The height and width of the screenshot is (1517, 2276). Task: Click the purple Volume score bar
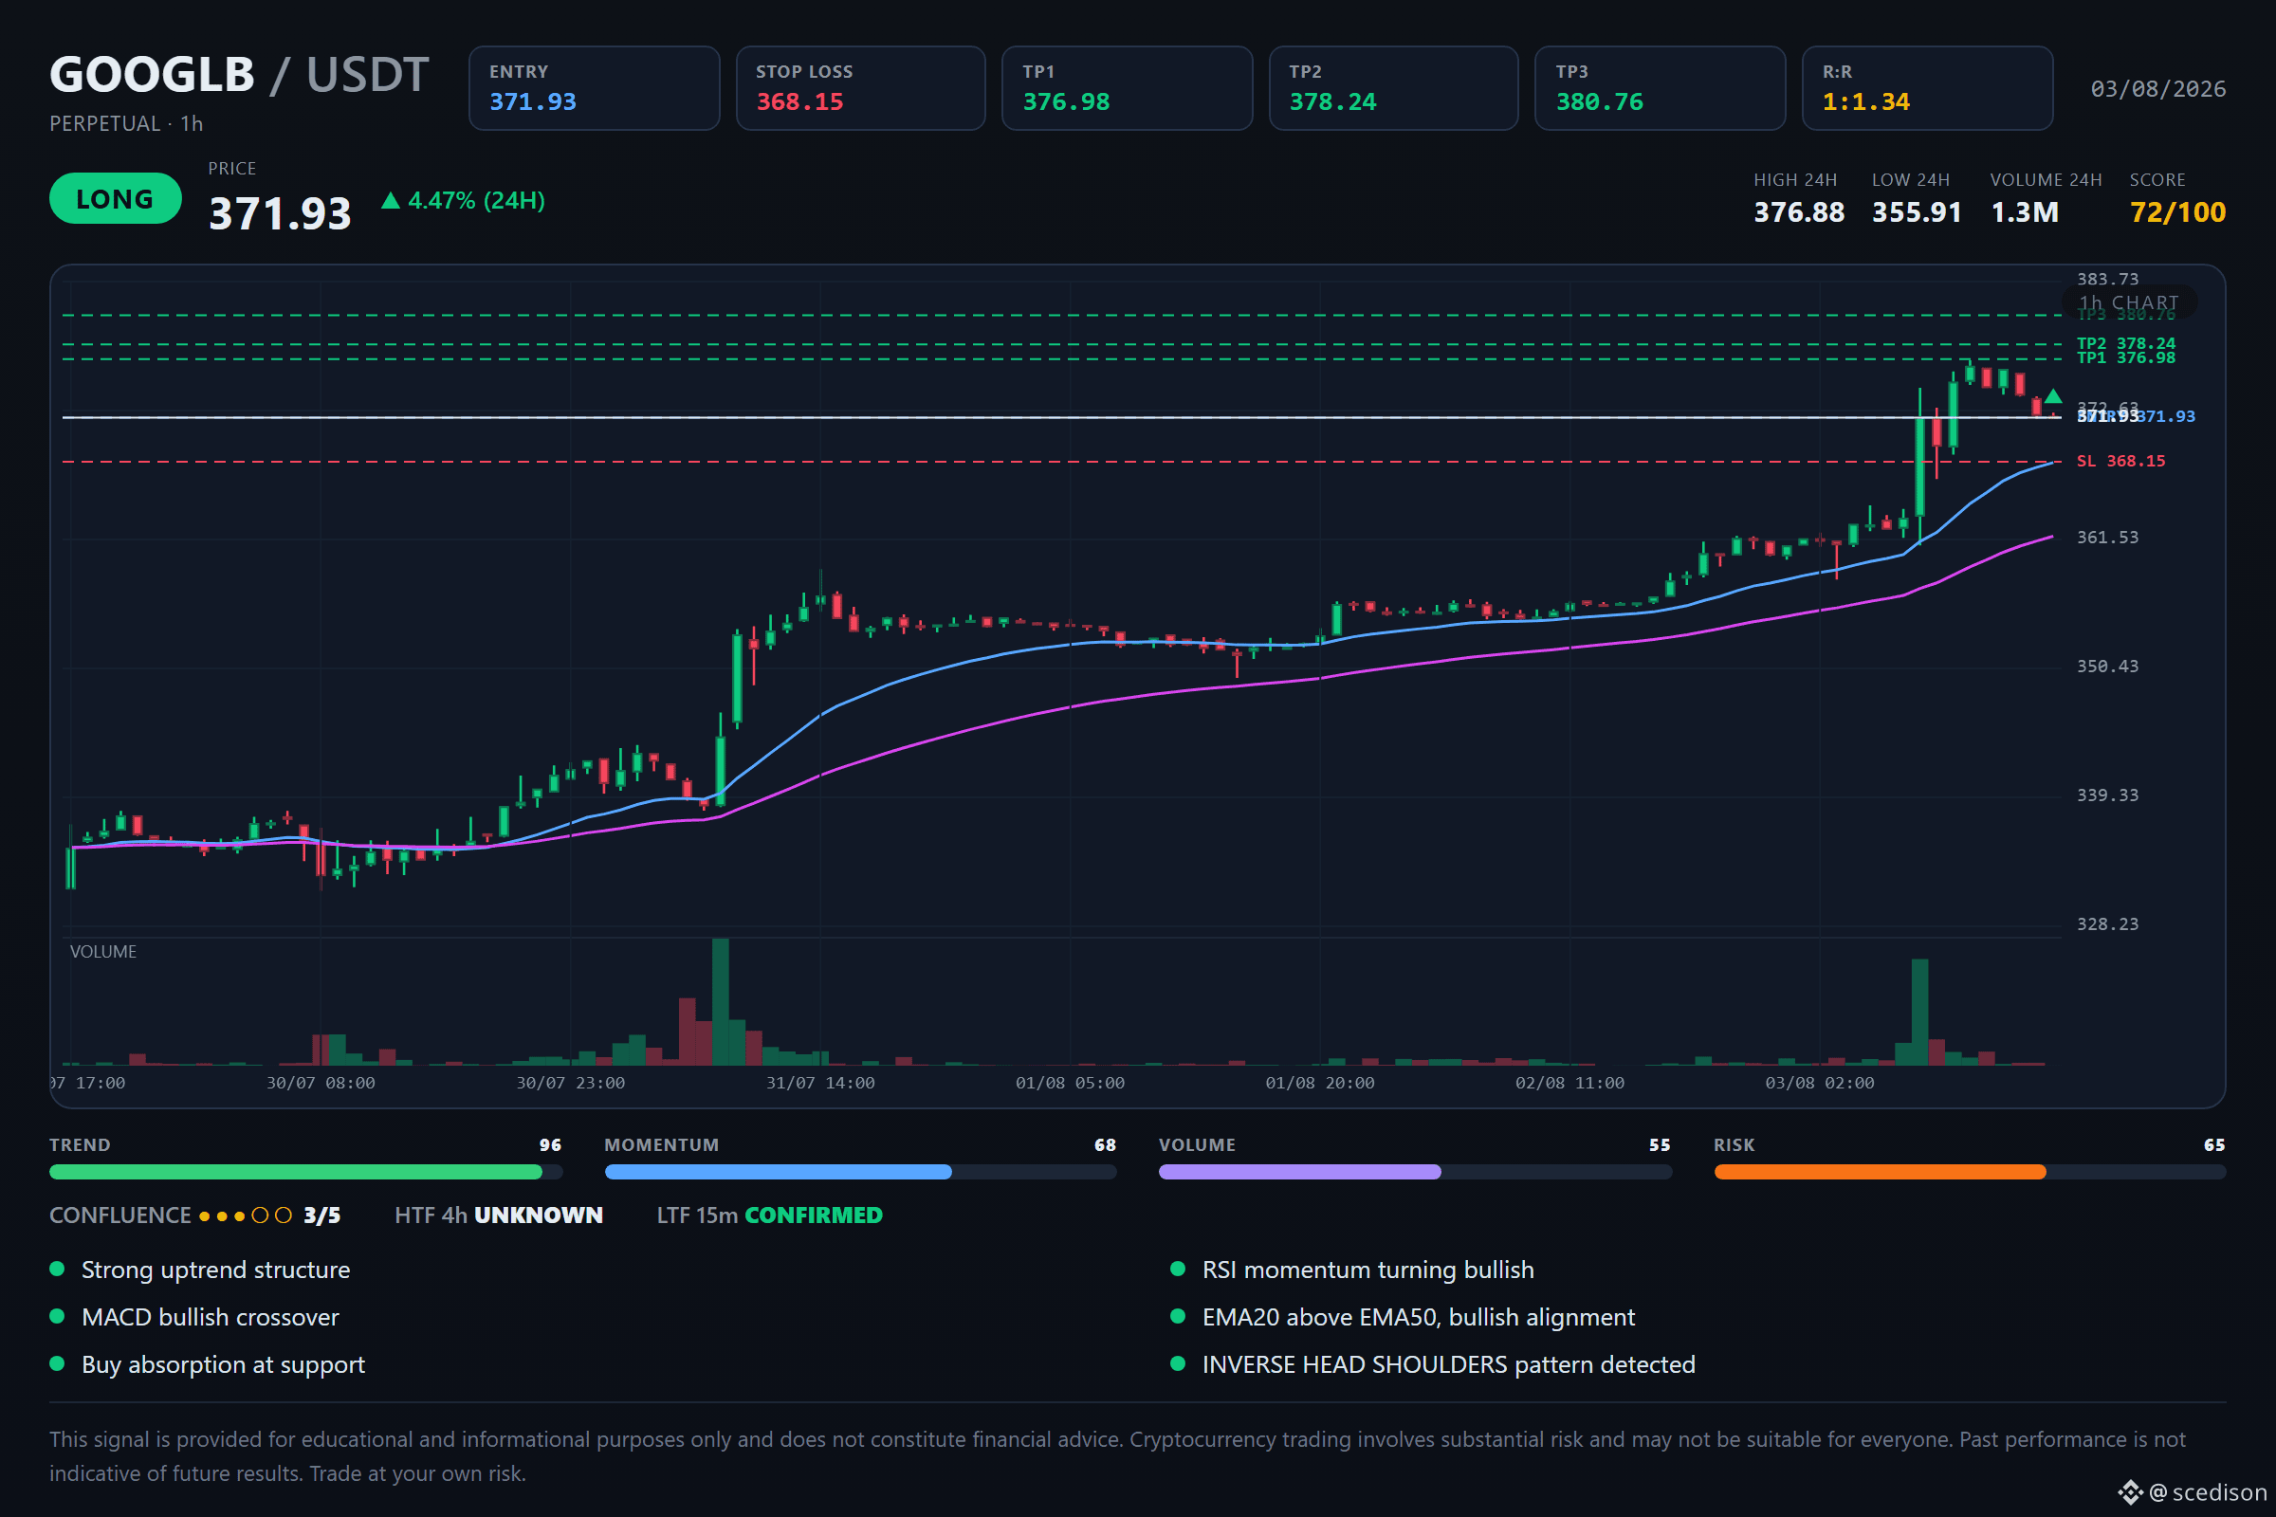1415,1172
